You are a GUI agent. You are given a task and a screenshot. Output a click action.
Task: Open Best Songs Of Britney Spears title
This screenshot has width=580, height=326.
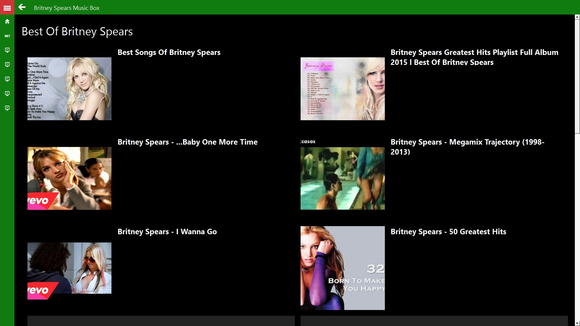[169, 53]
